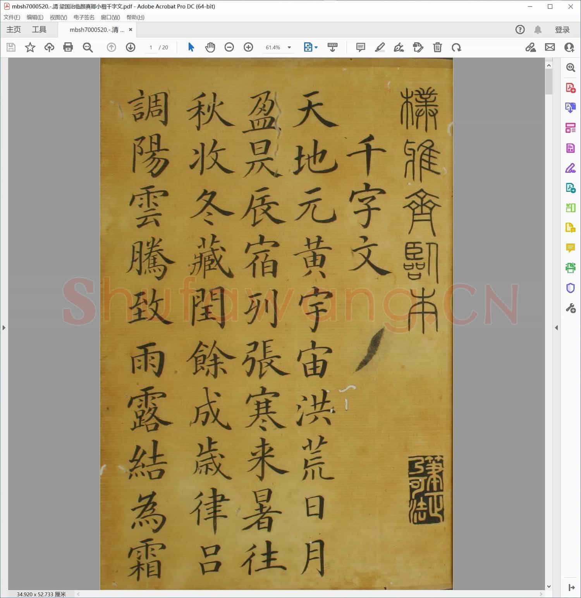The image size is (581, 598).
Task: Zoom in on the page
Action: (x=248, y=47)
